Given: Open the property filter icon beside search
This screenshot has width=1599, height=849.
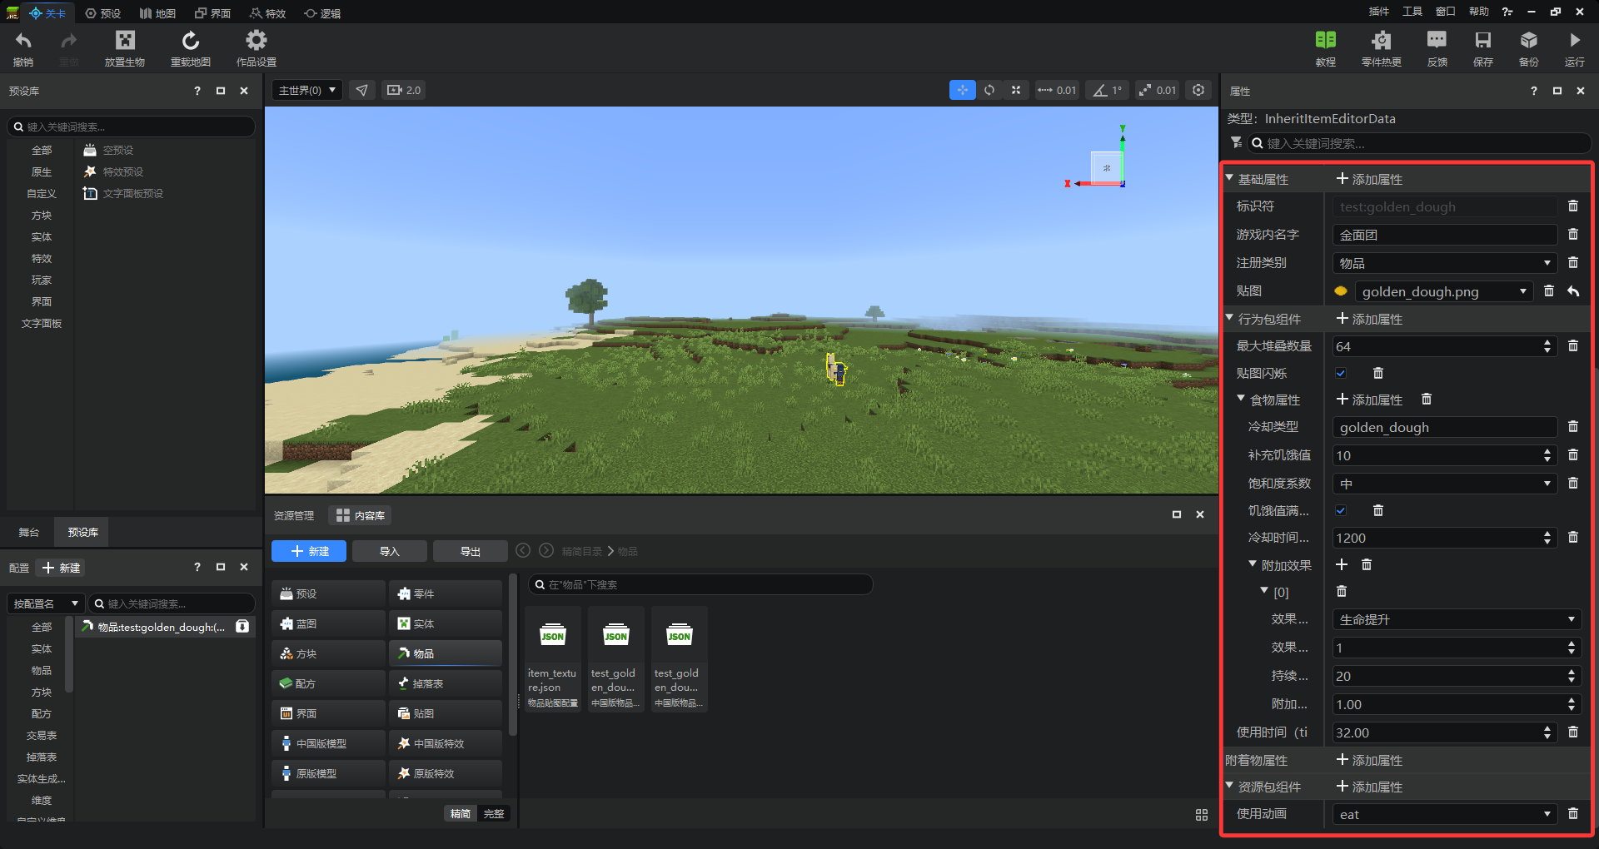Looking at the screenshot, I should pos(1237,142).
